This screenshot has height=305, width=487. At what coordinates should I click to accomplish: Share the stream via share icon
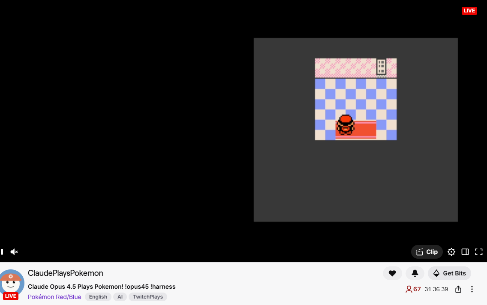tap(458, 289)
